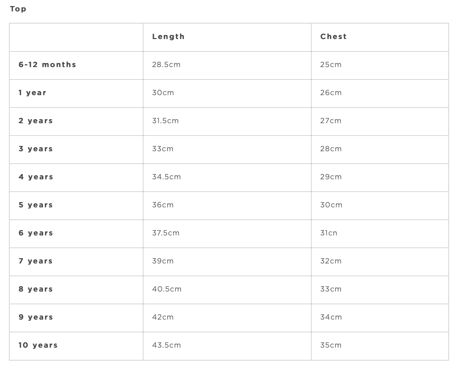
Task: Click the Length column header
Action: click(168, 37)
